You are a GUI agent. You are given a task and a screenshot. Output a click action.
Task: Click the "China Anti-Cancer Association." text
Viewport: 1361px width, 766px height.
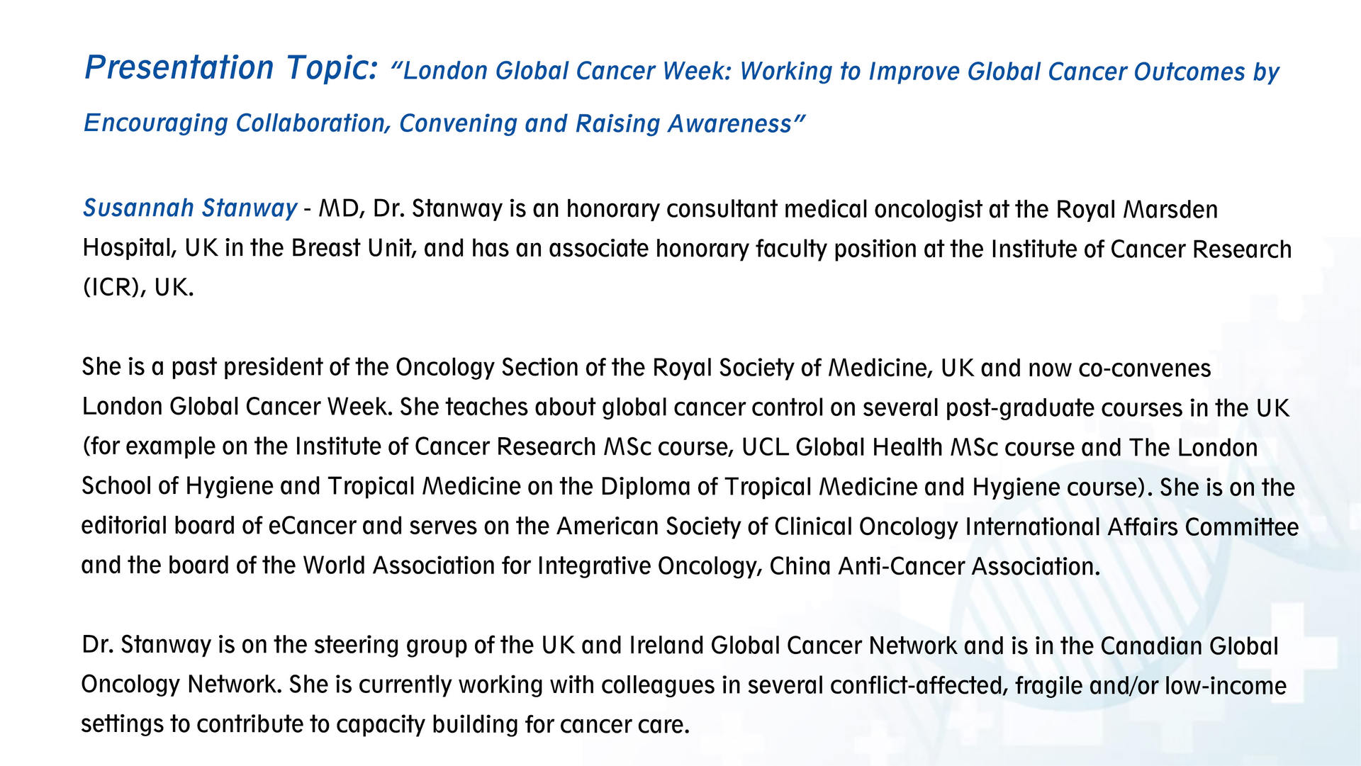tap(934, 566)
